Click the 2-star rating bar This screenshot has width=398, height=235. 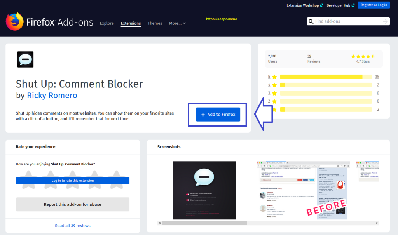[x=326, y=101]
